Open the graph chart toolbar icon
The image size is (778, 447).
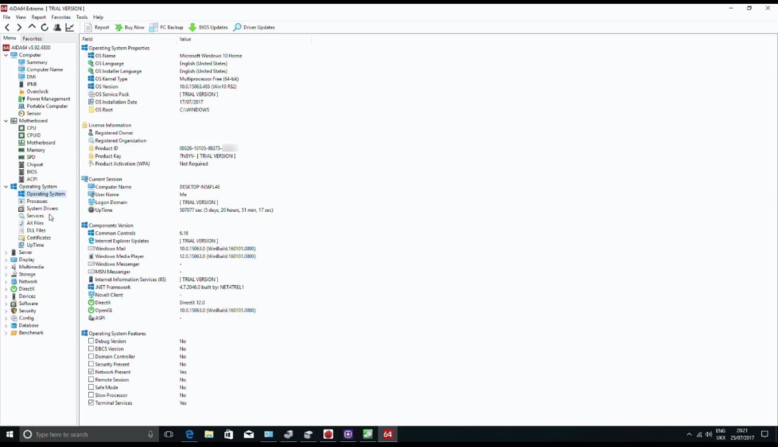70,27
